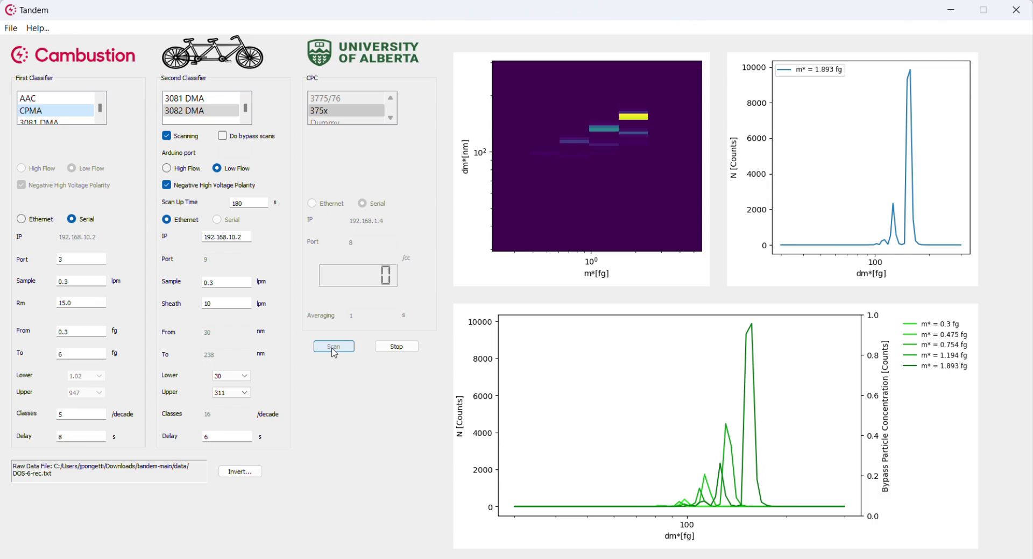Toggle Negative High Voltage Polarity for Second Classifier
The width and height of the screenshot is (1033, 559).
tap(167, 185)
